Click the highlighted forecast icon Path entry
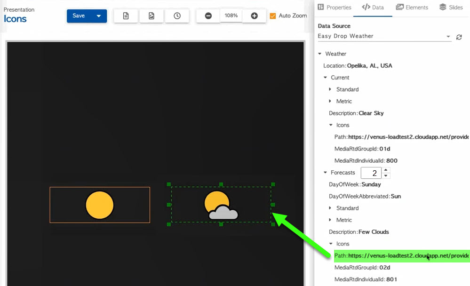Viewport: 470px width, 286px height. pyautogui.click(x=401, y=256)
